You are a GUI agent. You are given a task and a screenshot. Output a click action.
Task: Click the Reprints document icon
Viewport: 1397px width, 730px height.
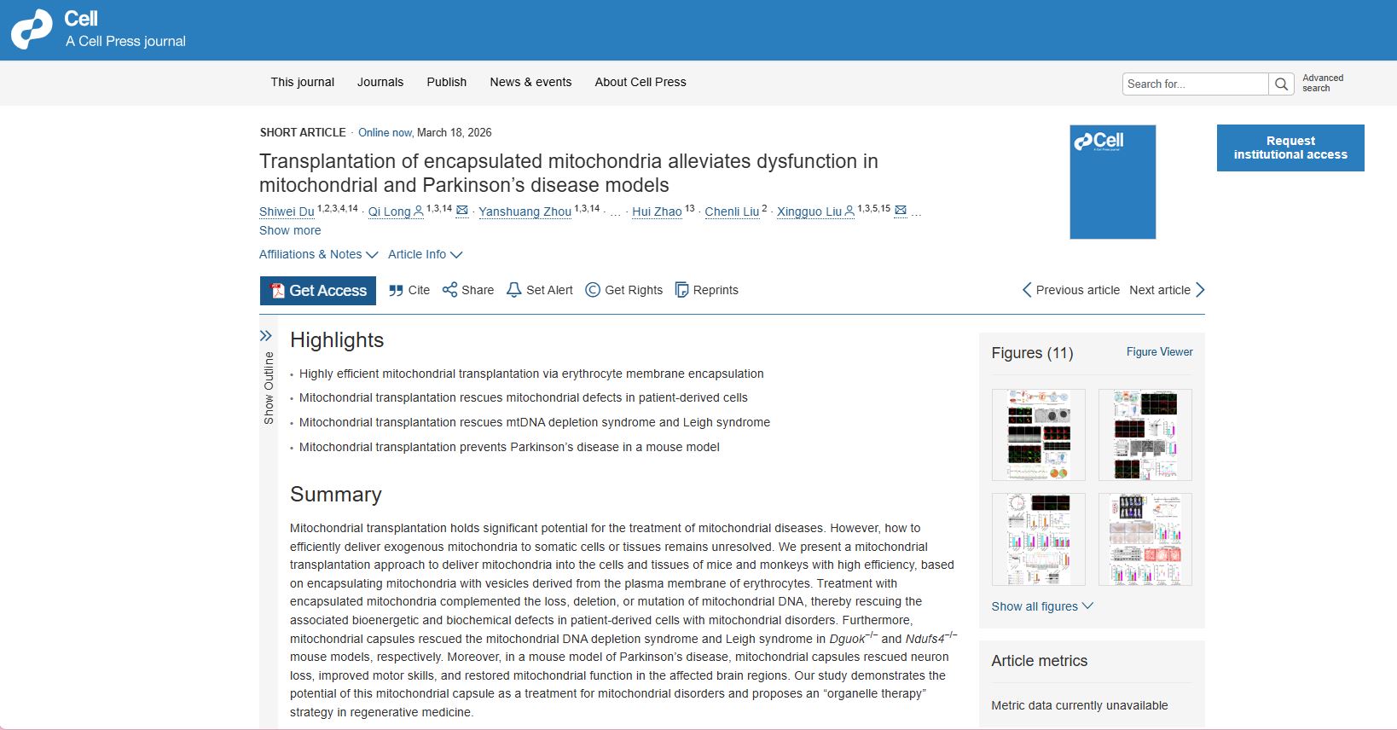681,290
